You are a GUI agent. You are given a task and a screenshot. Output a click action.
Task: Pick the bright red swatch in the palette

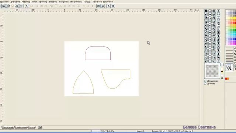(x=234, y=23)
